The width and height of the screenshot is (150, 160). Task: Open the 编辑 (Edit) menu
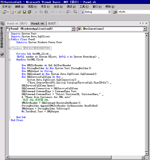pos(20,7)
